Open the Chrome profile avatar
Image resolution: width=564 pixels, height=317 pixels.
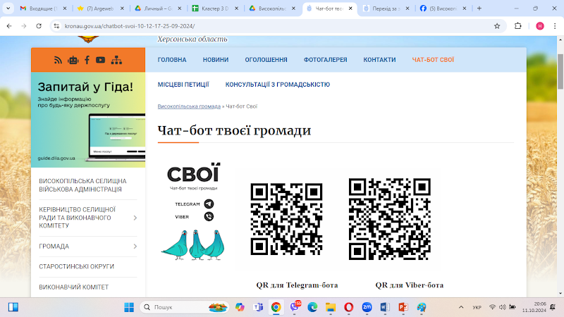click(540, 26)
